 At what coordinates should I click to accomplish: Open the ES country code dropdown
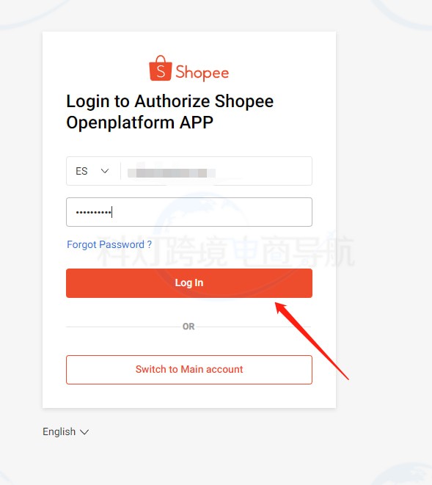[92, 171]
